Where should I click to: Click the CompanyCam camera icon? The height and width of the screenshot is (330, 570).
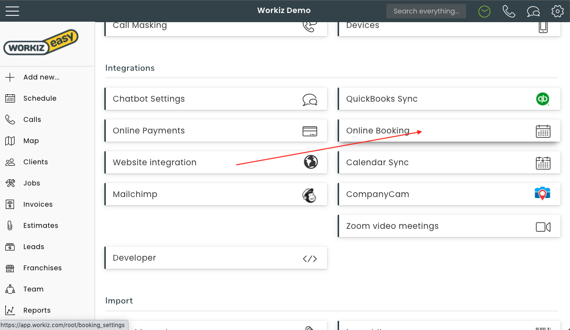pos(543,194)
